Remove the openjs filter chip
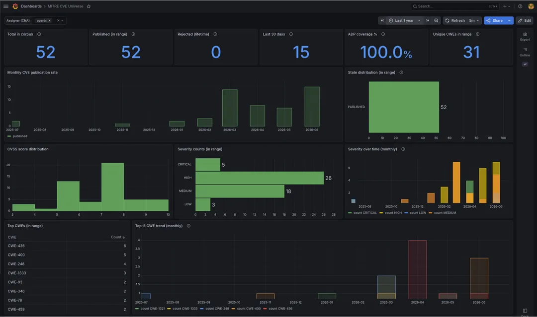The width and height of the screenshot is (537, 317). pyautogui.click(x=49, y=20)
